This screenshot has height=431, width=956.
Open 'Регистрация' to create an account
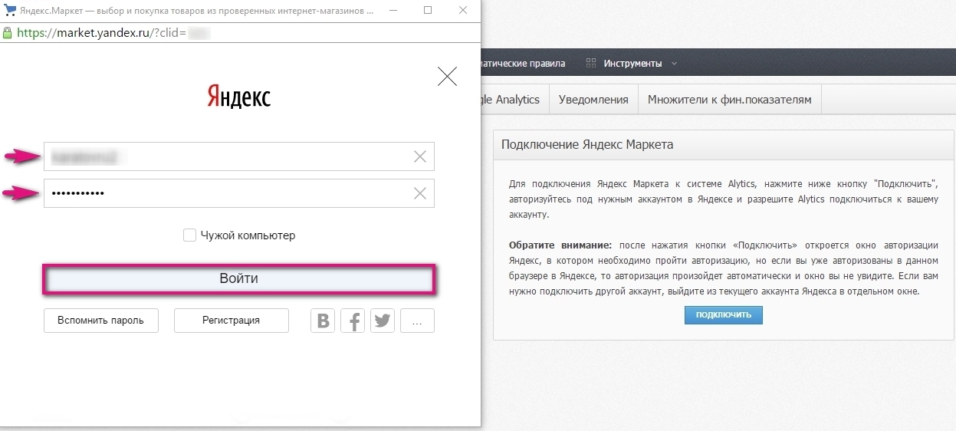pos(231,321)
